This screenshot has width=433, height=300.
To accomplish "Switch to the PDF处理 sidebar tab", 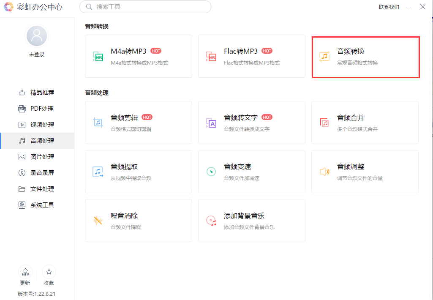I will 37,109.
